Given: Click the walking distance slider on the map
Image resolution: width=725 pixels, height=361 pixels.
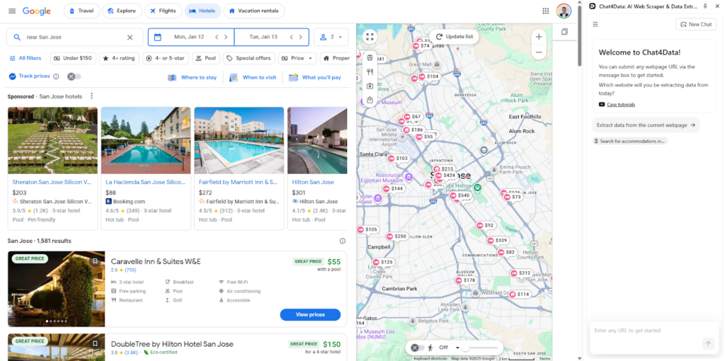Looking at the screenshot, I should [x=481, y=348].
